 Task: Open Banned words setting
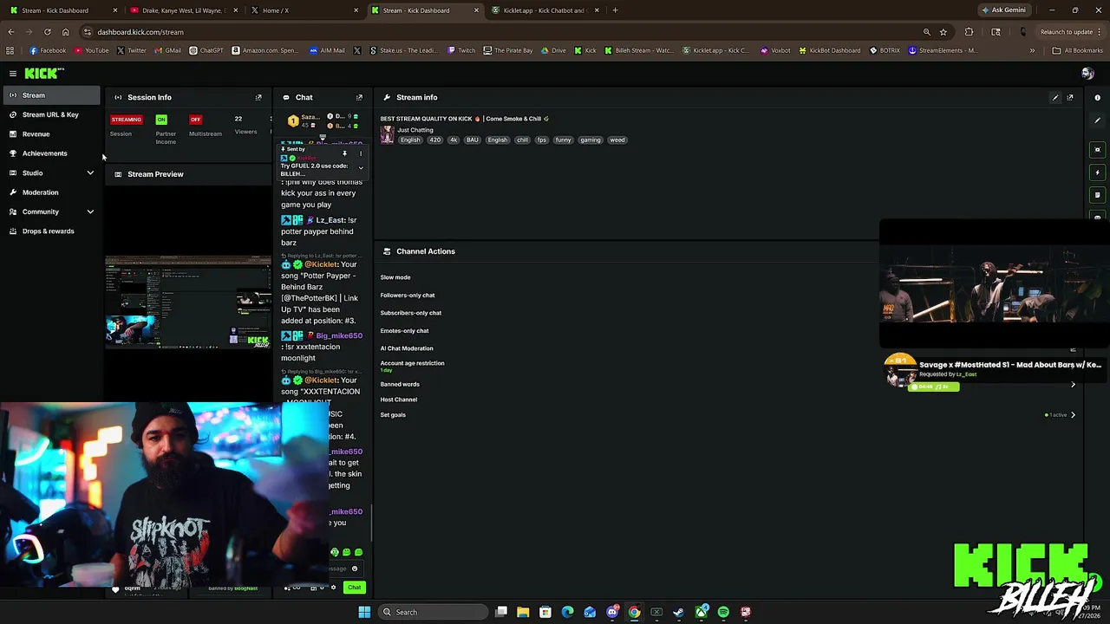[x=400, y=384]
